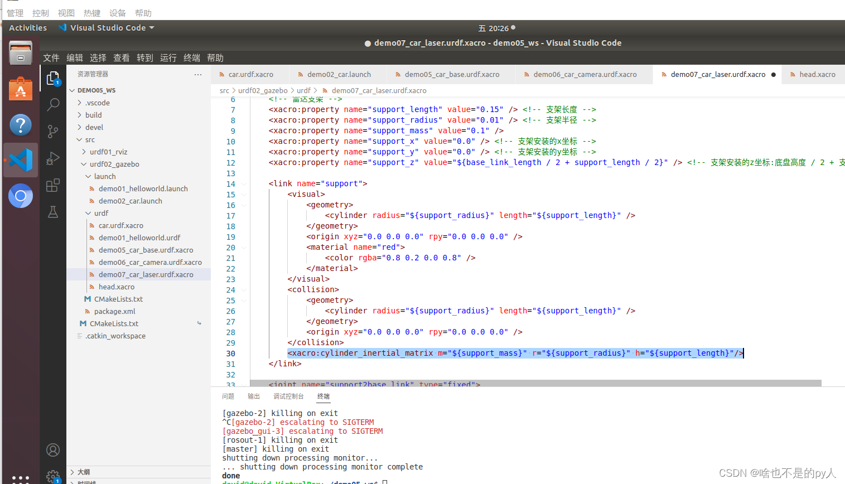The height and width of the screenshot is (484, 845).
Task: Show Applications grid in the dock
Action: (x=21, y=479)
